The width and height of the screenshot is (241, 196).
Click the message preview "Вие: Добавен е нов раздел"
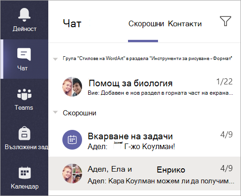[x=160, y=93]
